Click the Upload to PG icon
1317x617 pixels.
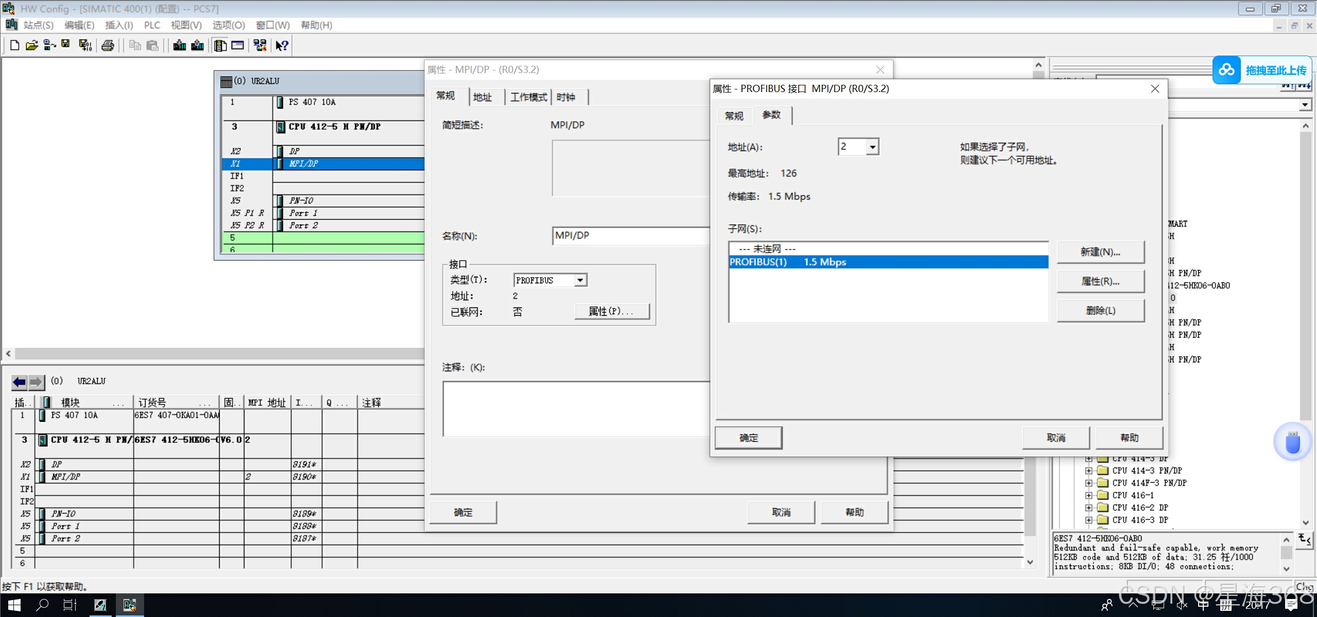(x=198, y=45)
